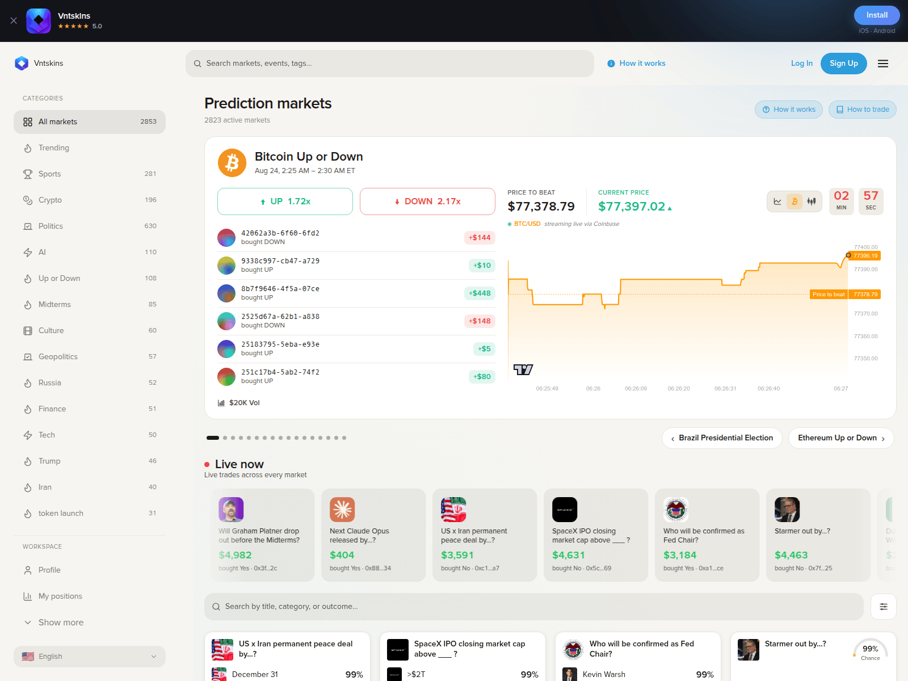Viewport: 908px width, 681px height.
Task: Click the Up or Down flame icon
Action: coord(28,279)
